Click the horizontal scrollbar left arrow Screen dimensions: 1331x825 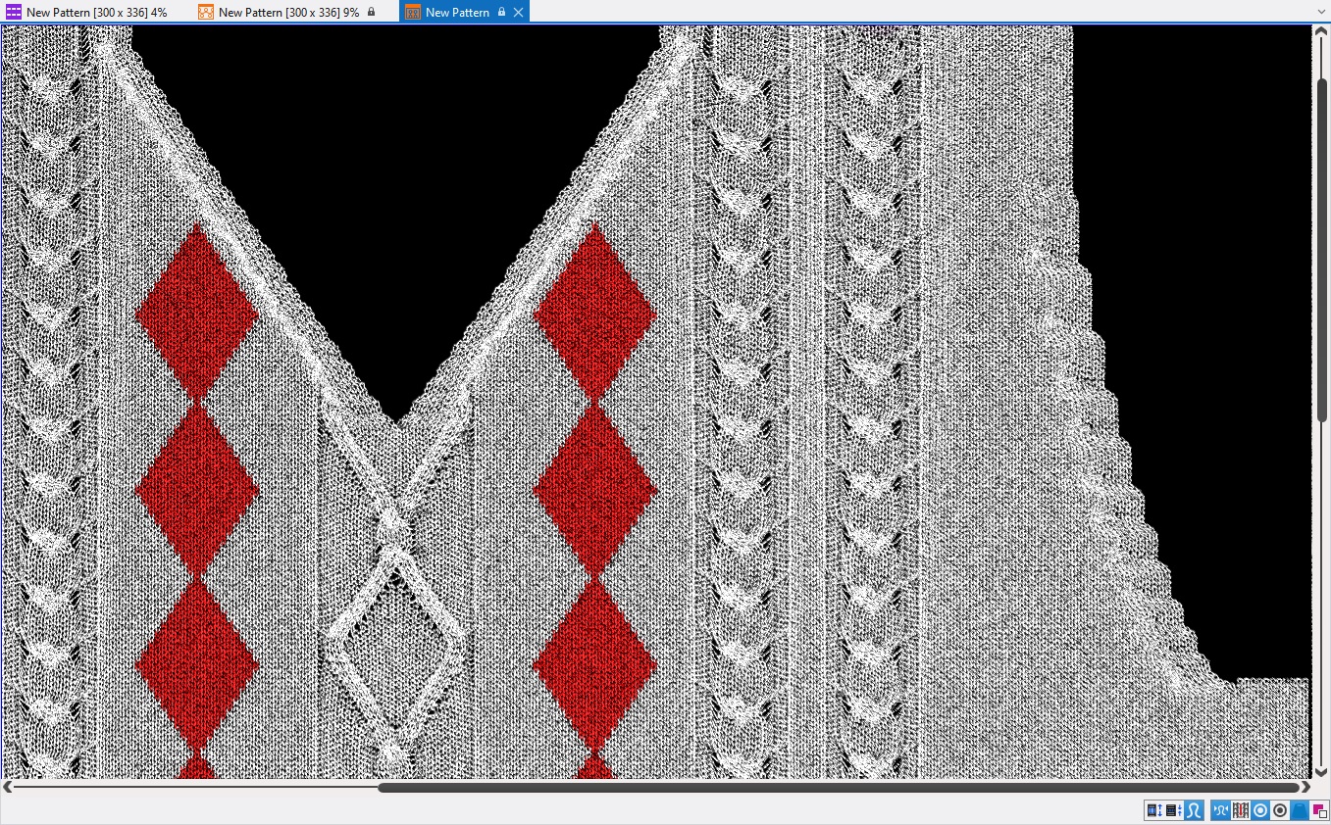click(8, 787)
